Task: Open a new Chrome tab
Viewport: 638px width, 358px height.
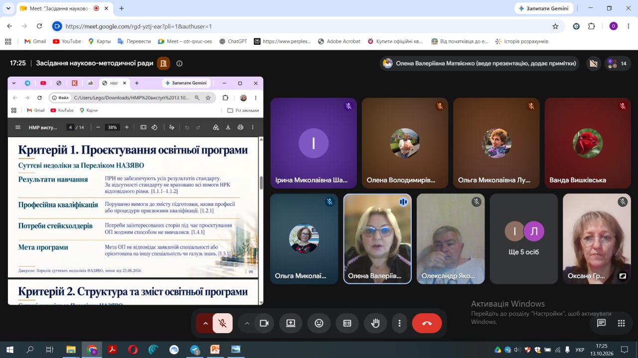Action: (x=122, y=8)
